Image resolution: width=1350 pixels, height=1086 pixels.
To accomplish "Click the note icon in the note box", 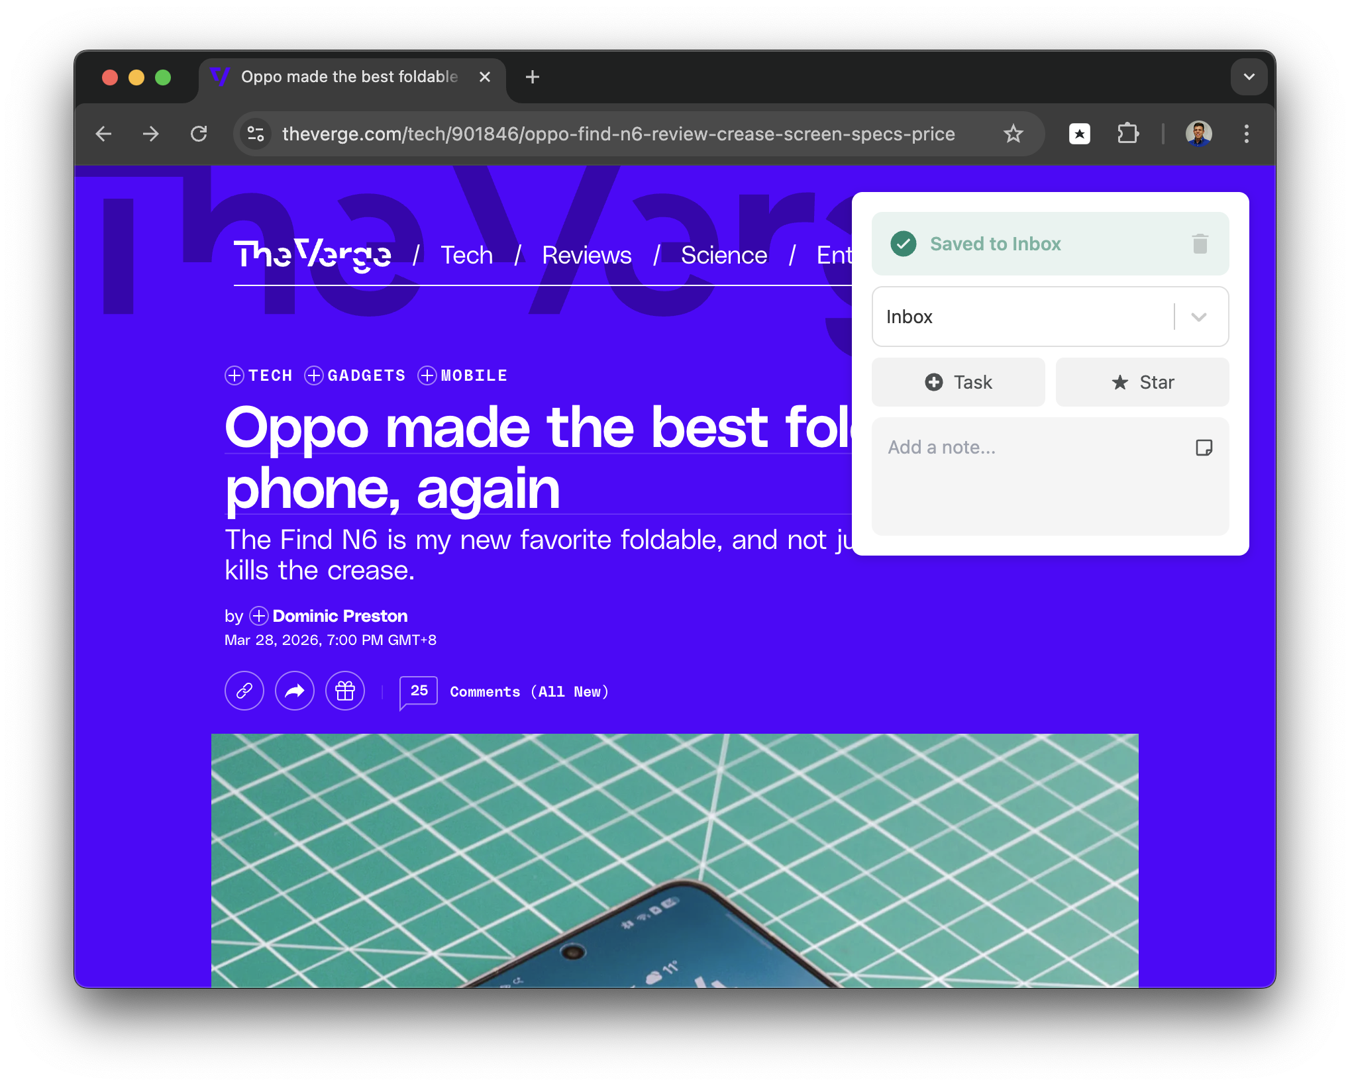I will [1204, 448].
